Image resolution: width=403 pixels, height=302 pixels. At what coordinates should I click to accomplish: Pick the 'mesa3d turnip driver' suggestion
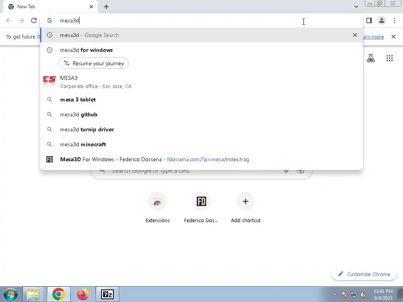point(201,129)
